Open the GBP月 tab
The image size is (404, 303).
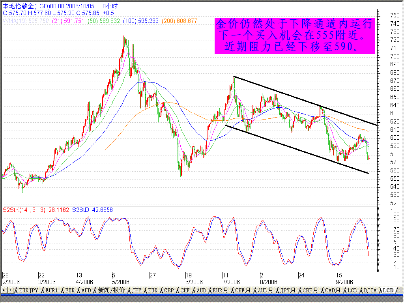(310, 290)
